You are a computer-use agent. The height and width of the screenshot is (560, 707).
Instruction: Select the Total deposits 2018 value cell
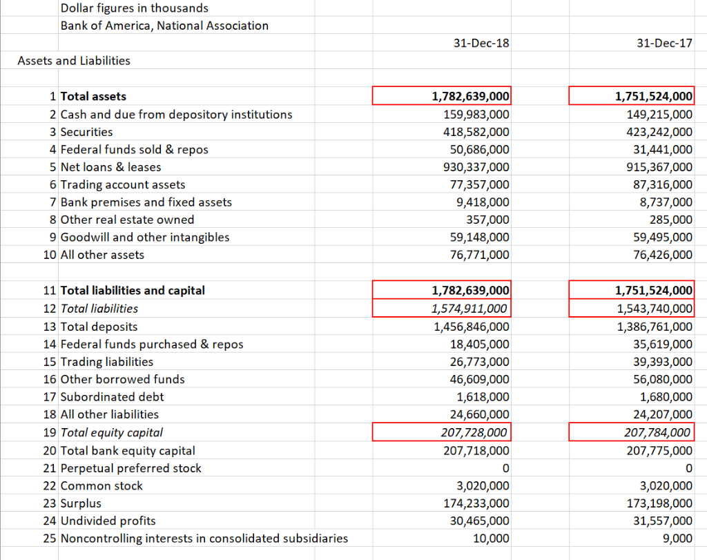[x=442, y=326]
